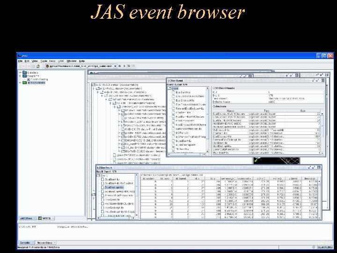Viewport: 337px width, 253px height.
Task: Open the Edit menu
Action: coord(27,61)
